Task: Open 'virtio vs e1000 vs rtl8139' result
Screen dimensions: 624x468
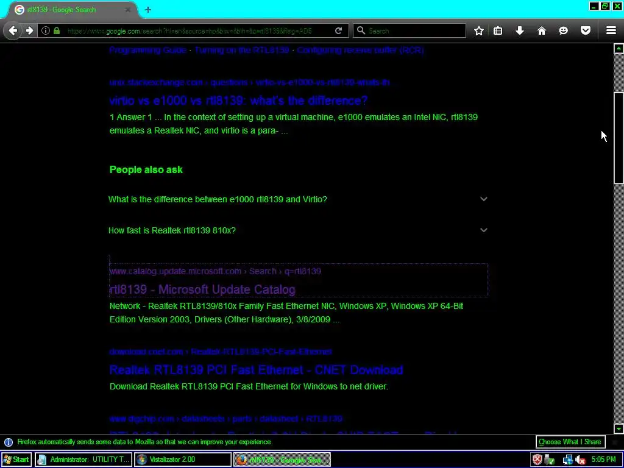Action: (238, 101)
